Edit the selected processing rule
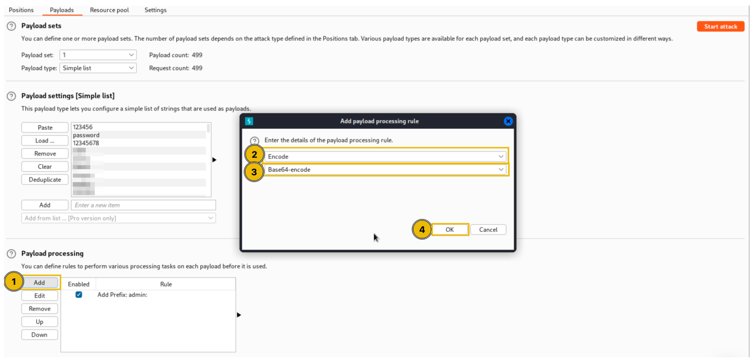The width and height of the screenshot is (753, 360). pyautogui.click(x=40, y=296)
